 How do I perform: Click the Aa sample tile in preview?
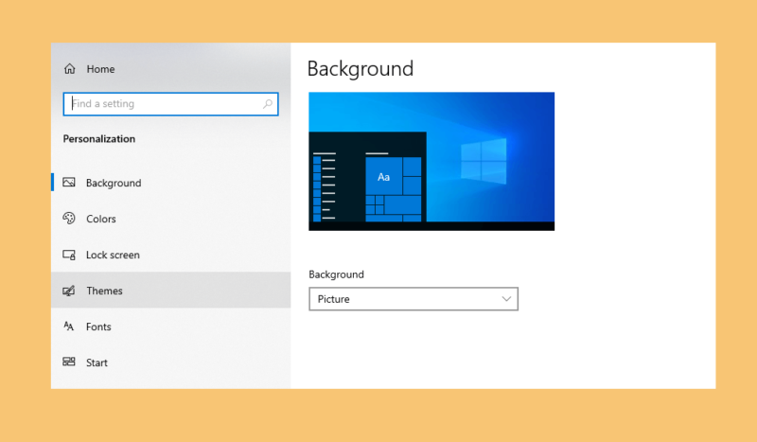pos(384,177)
